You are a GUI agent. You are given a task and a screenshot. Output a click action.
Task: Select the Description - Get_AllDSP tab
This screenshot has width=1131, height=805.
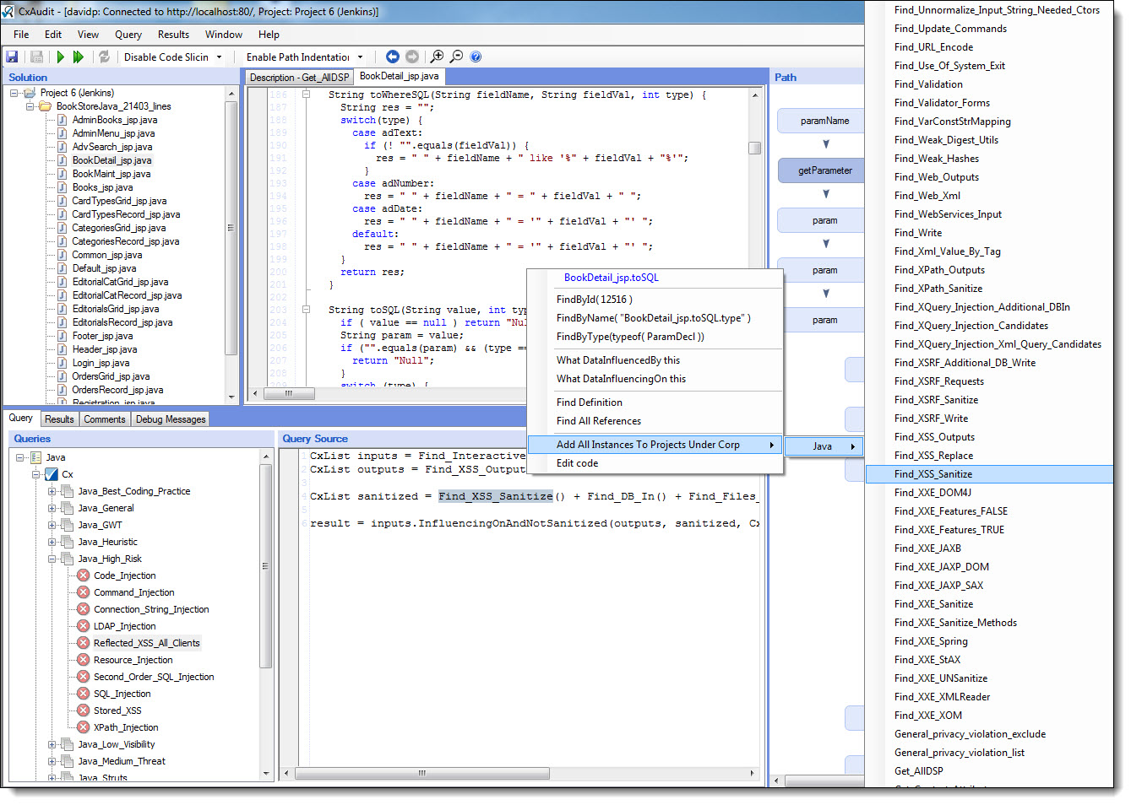(x=299, y=77)
